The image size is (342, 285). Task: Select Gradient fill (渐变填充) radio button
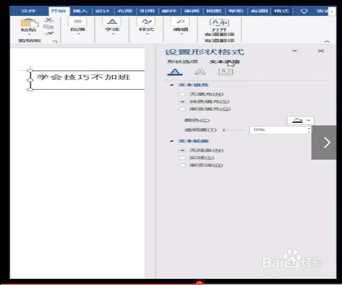(x=182, y=109)
